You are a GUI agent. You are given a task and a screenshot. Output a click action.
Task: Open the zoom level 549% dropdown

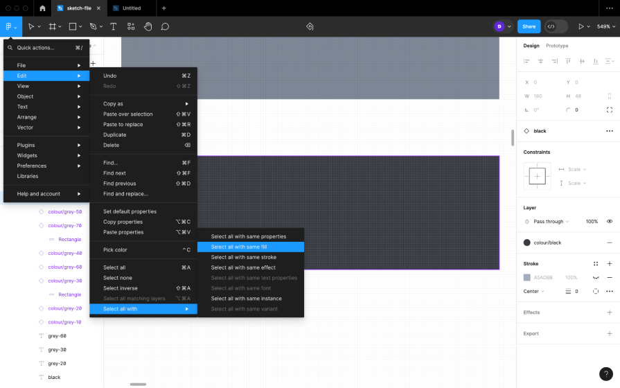605,26
